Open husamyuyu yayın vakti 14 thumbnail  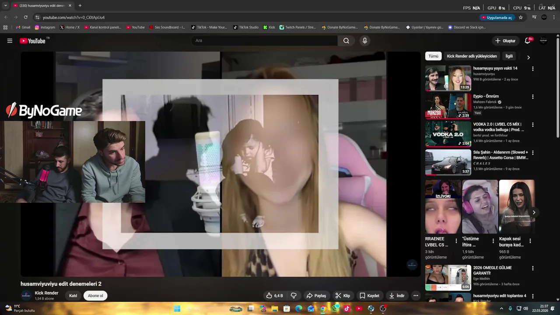pos(448,78)
